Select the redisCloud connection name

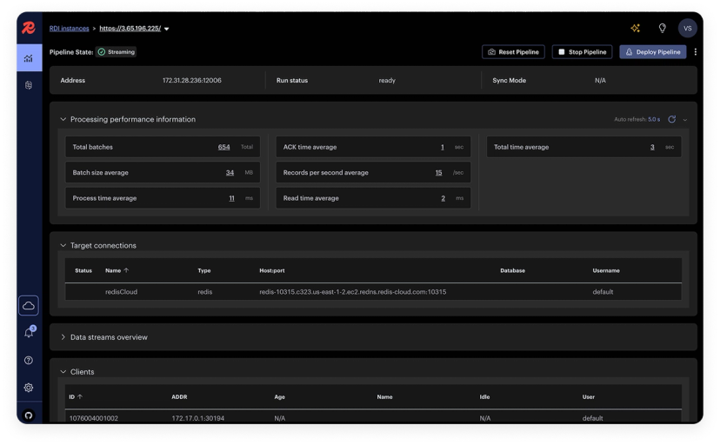pos(121,292)
